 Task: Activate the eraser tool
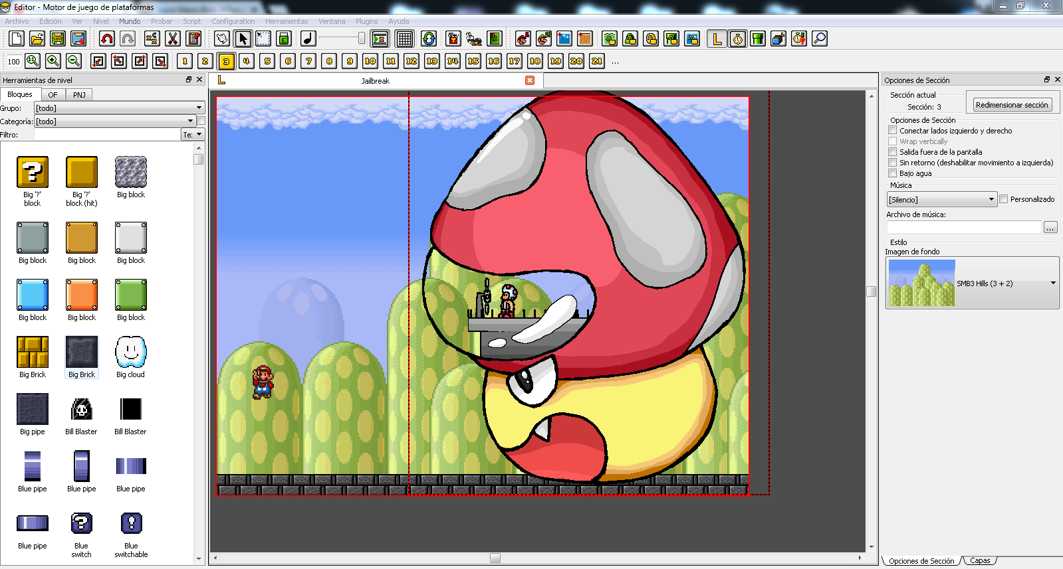284,39
